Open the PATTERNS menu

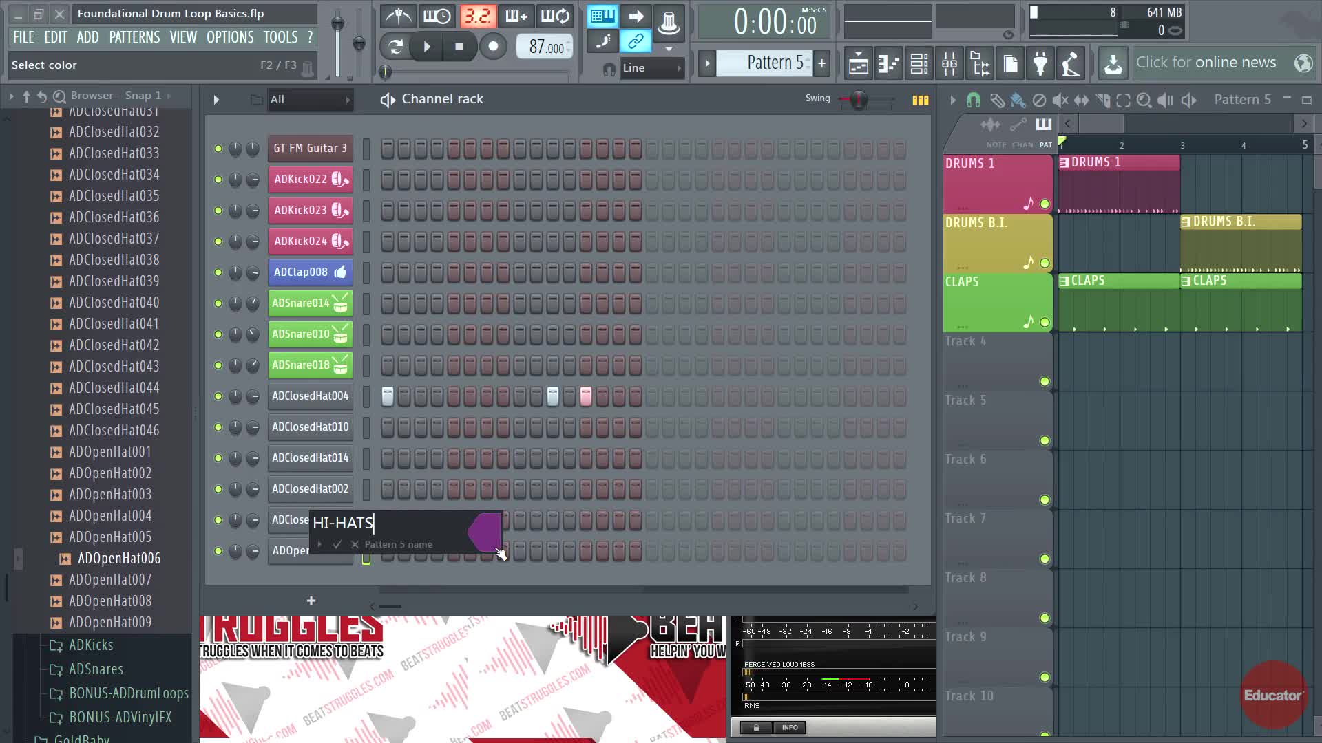point(134,37)
